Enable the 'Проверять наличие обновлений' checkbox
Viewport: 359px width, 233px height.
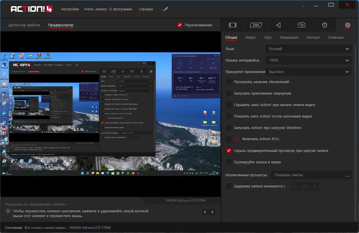click(x=229, y=82)
